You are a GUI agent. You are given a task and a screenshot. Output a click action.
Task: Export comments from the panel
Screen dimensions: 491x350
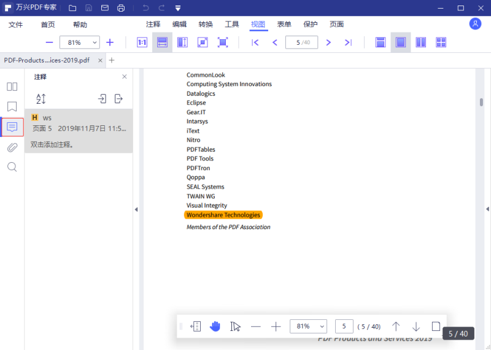tap(118, 99)
